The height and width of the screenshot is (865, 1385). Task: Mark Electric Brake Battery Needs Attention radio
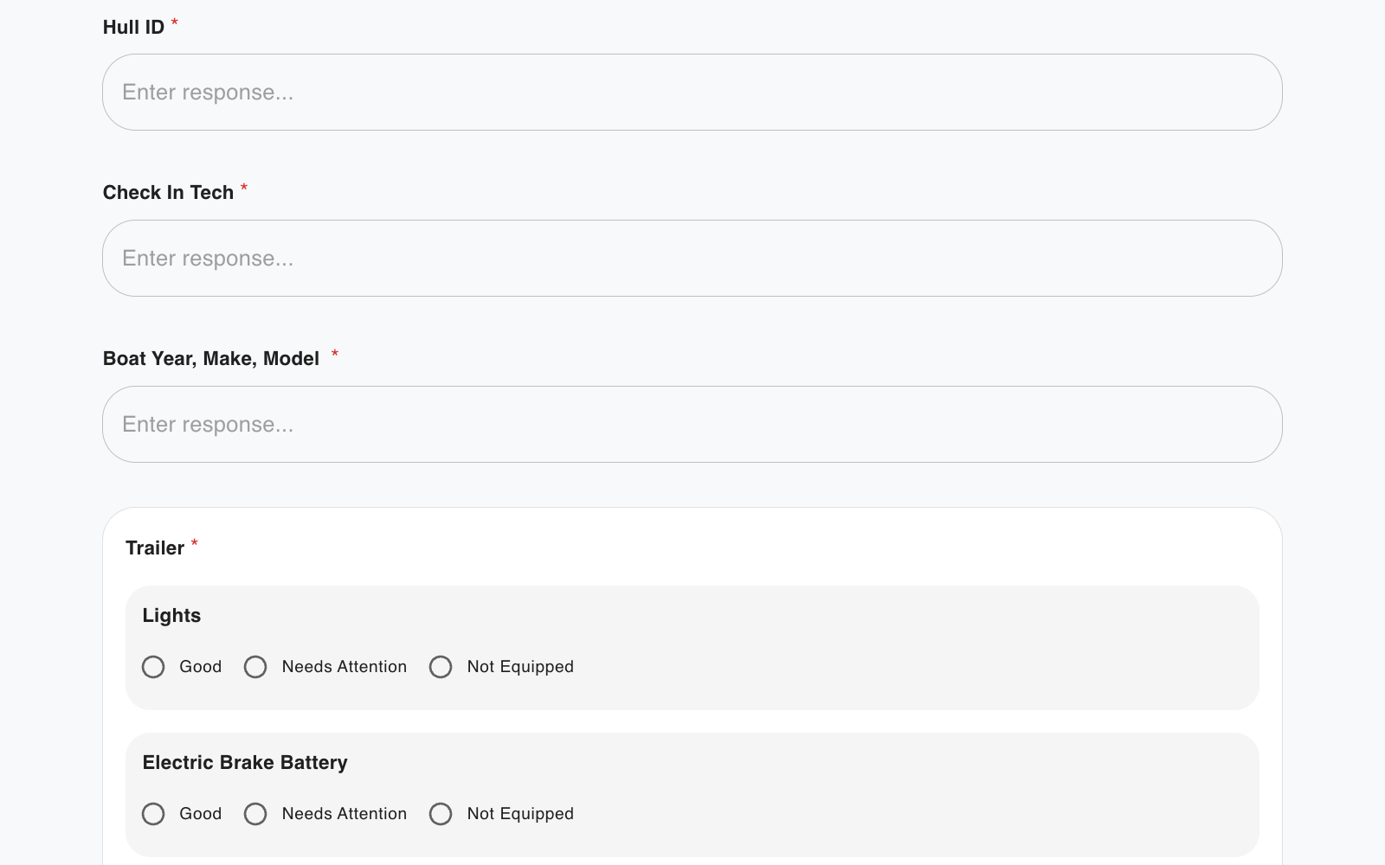coord(255,814)
